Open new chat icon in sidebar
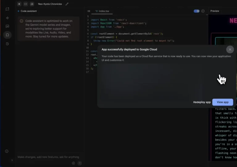This screenshot has height=167, width=237. pyautogui.click(x=7, y=9)
